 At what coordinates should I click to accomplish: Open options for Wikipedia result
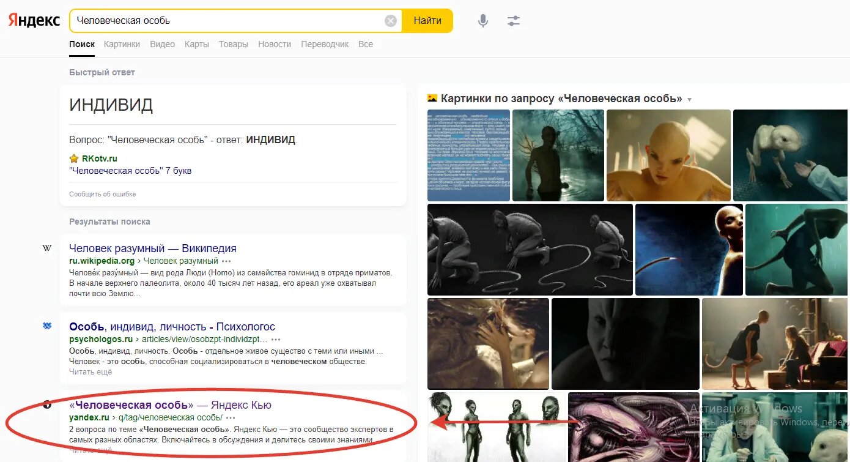pos(226,261)
